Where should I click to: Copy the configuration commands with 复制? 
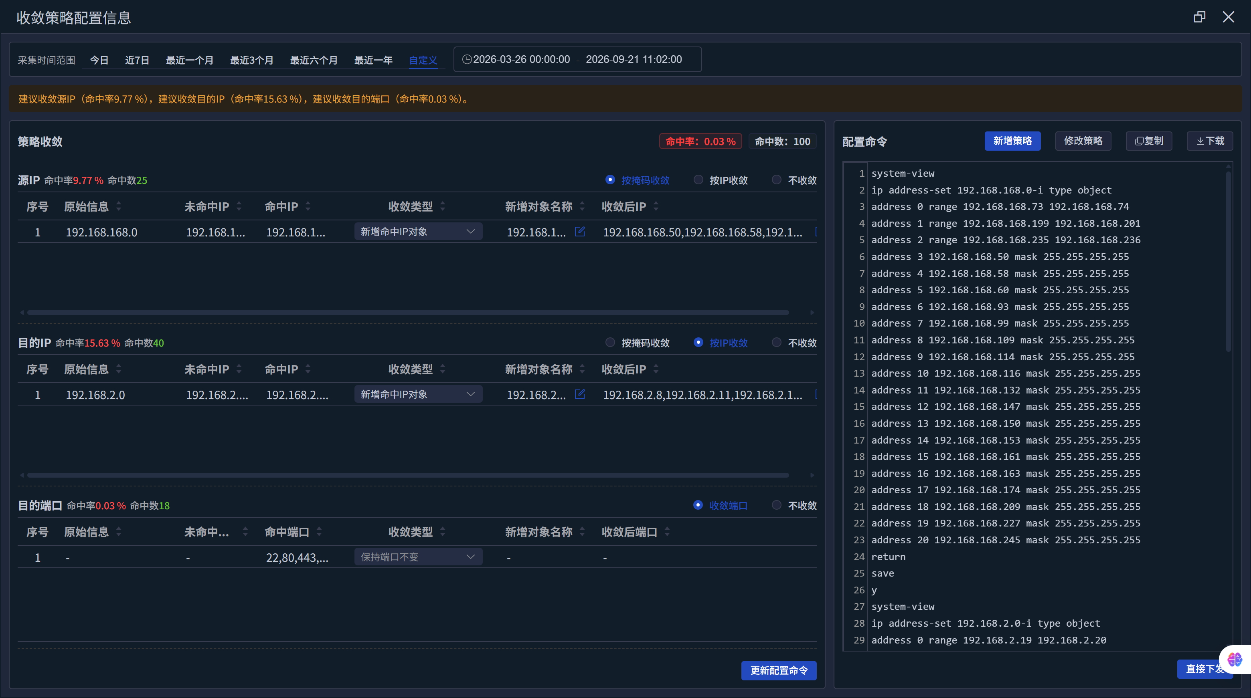(1148, 141)
